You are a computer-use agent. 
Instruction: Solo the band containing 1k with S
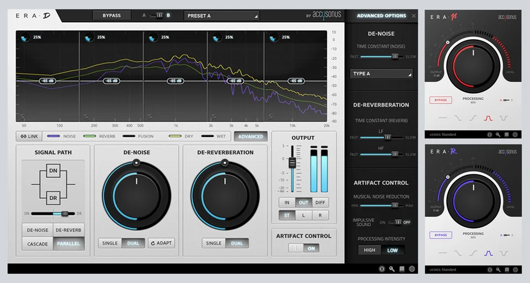[150, 116]
